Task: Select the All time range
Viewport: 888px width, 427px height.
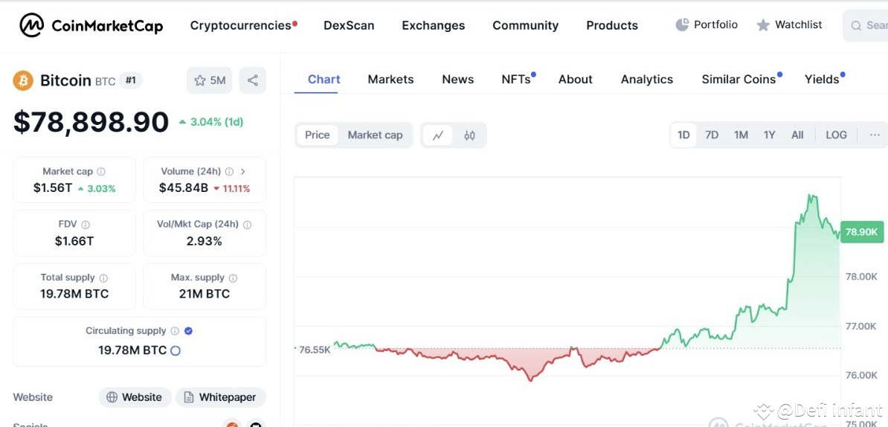Action: [797, 135]
